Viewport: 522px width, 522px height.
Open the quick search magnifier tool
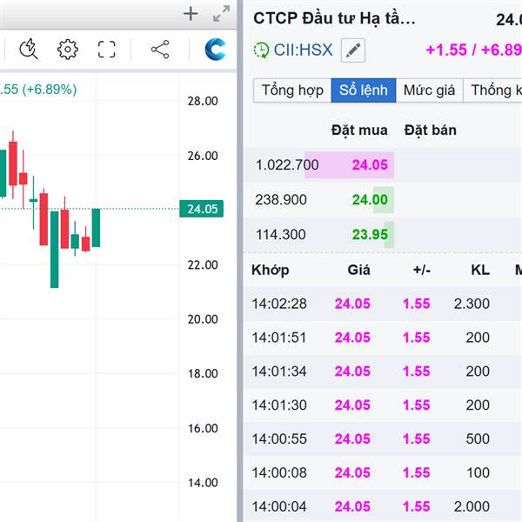28,50
